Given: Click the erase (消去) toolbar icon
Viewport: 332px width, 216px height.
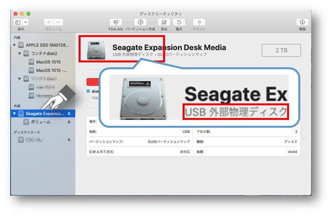Looking at the screenshot, I should pyautogui.click(x=164, y=22).
